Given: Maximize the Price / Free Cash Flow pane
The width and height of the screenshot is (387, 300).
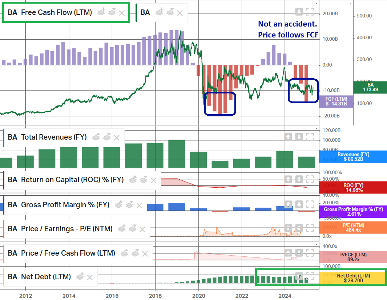Looking at the screenshot, I should coord(310,253).
